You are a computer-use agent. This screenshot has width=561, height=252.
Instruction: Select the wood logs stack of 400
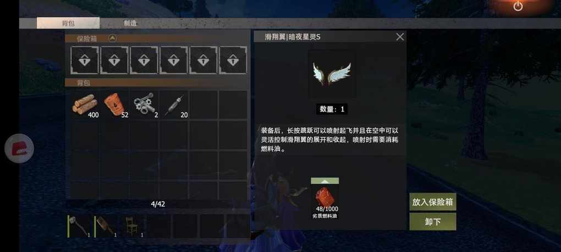click(x=85, y=104)
